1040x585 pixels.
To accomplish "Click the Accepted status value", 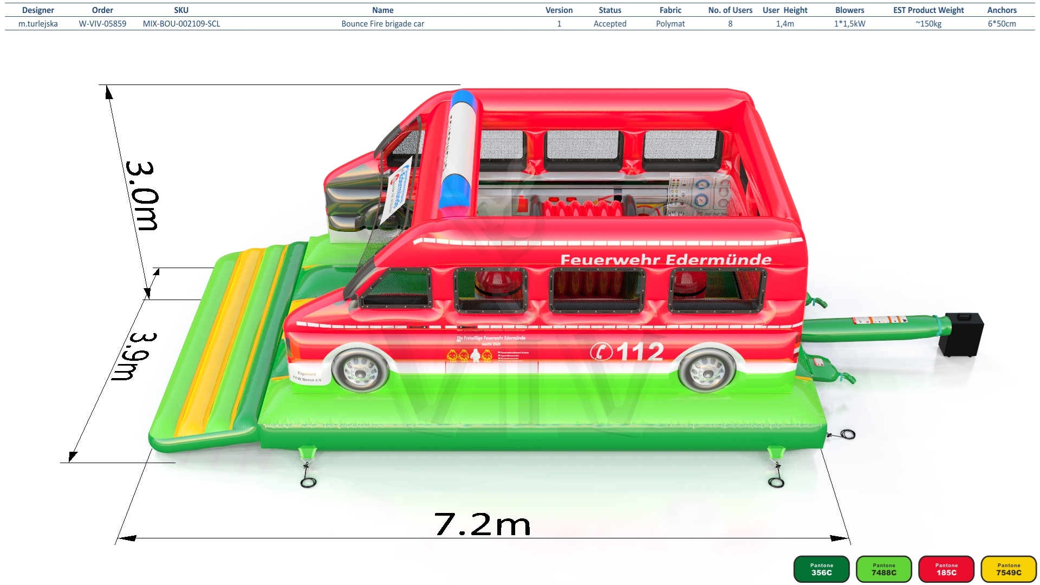I will (x=610, y=24).
